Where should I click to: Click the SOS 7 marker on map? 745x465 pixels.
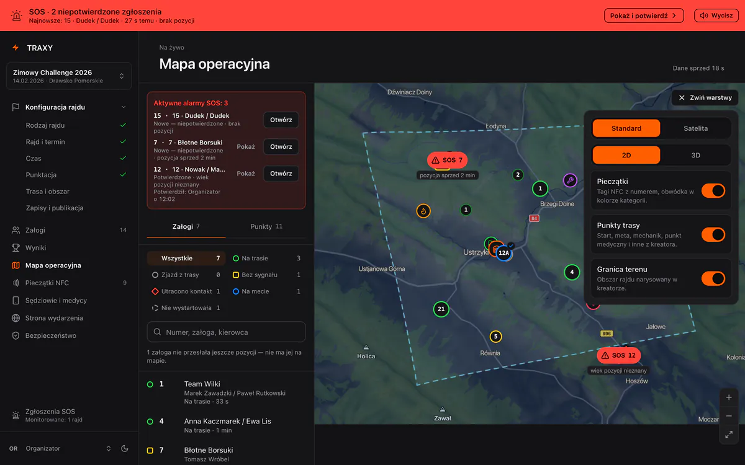pos(447,160)
